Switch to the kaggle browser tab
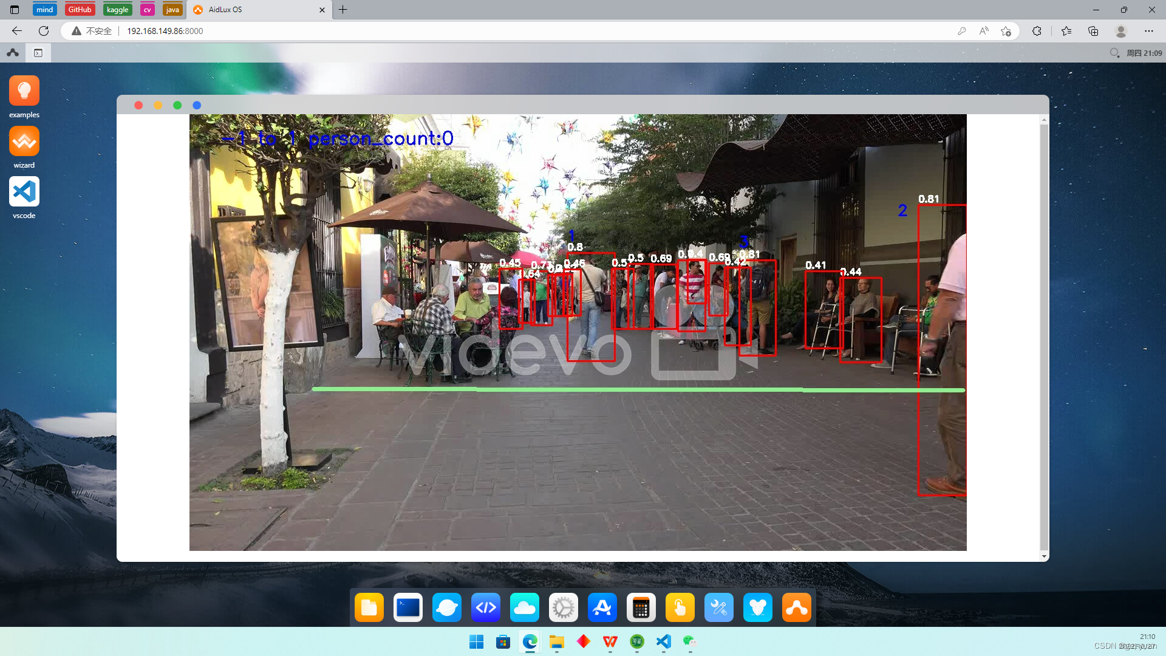This screenshot has width=1166, height=656. tap(117, 10)
